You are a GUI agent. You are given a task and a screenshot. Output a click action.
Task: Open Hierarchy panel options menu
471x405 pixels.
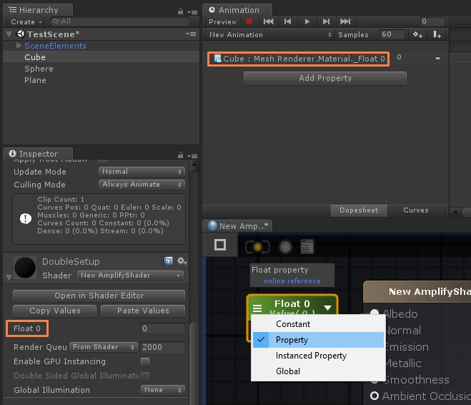192,12
